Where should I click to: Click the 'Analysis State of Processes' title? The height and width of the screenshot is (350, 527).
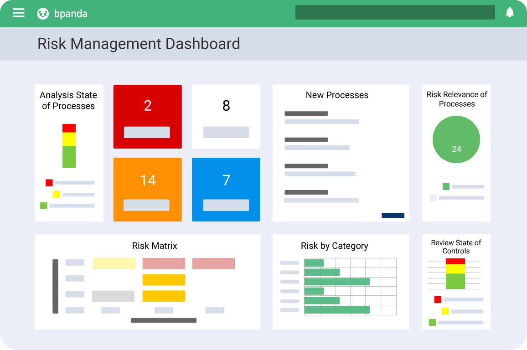coord(68,100)
